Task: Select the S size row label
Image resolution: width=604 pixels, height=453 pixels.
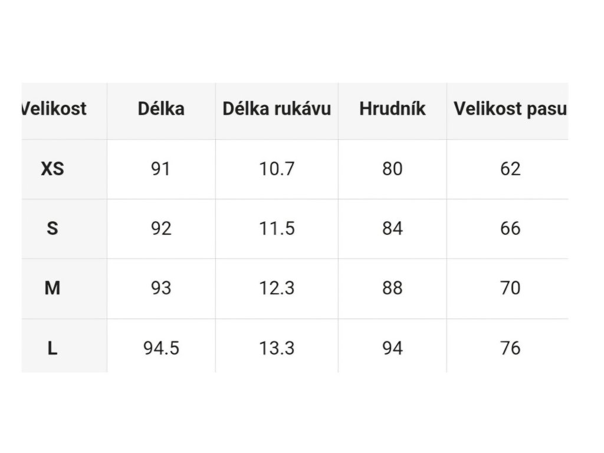Action: [x=52, y=228]
